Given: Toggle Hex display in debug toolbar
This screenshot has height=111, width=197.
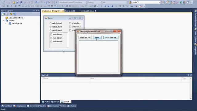Looking at the screenshot, I should [131, 6].
